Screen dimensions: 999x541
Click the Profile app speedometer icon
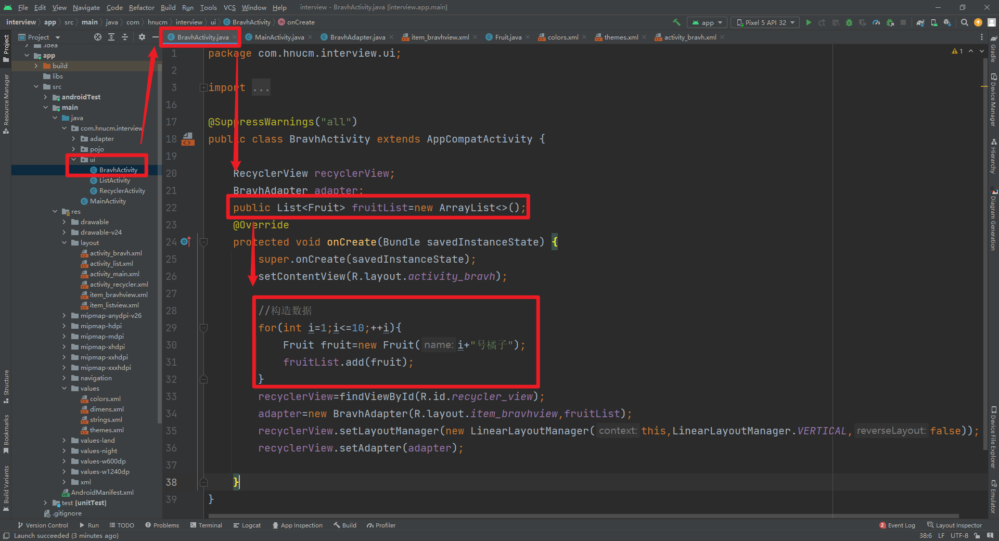[876, 22]
